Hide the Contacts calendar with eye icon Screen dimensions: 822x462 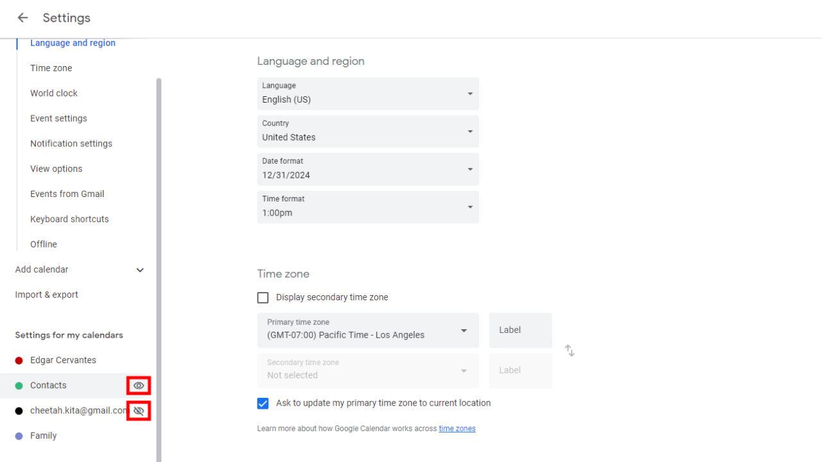pos(139,386)
